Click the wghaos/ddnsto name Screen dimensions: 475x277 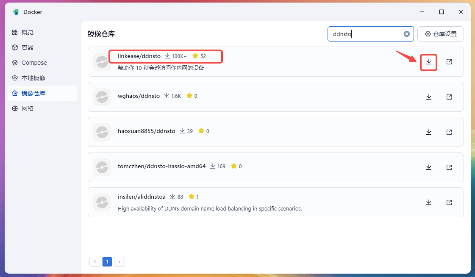139,96
